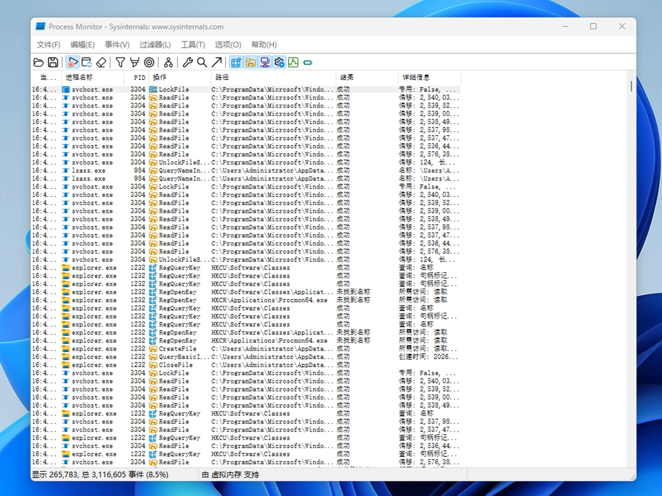Image resolution: width=662 pixels, height=496 pixels.
Task: Open the 过滤器(L) menu
Action: [155, 45]
